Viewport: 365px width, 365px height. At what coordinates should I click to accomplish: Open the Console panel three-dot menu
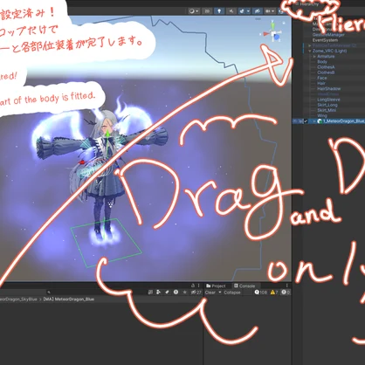coord(286,286)
